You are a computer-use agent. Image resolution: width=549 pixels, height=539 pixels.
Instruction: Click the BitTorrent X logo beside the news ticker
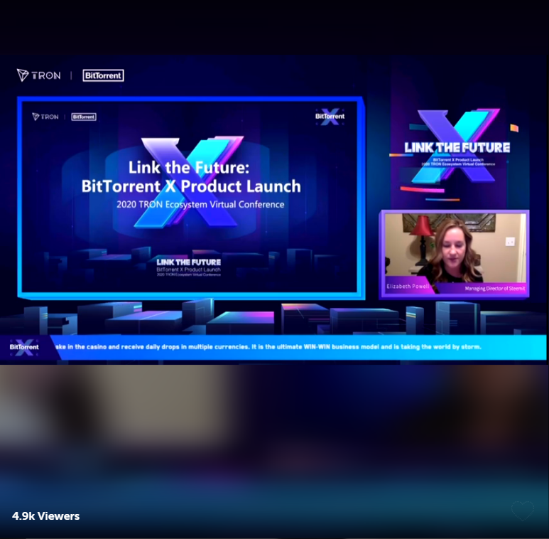24,347
